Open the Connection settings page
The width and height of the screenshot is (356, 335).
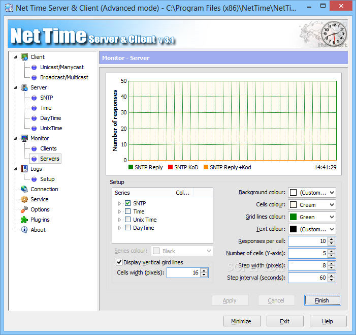point(44,189)
